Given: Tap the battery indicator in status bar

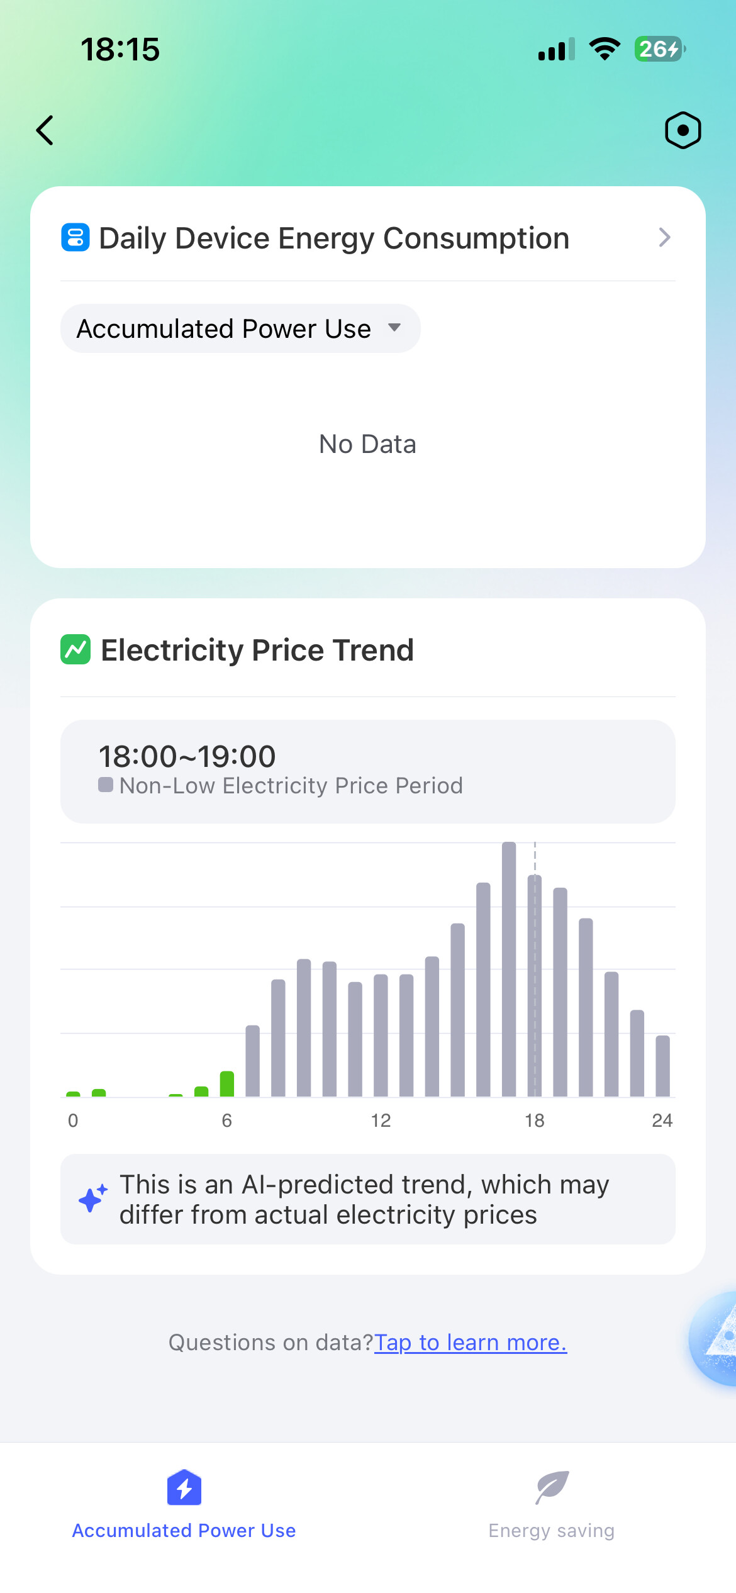Looking at the screenshot, I should [659, 49].
